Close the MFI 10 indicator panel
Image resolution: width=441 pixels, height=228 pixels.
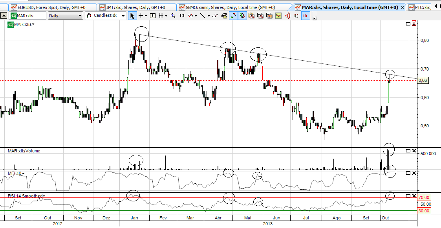click(414, 173)
